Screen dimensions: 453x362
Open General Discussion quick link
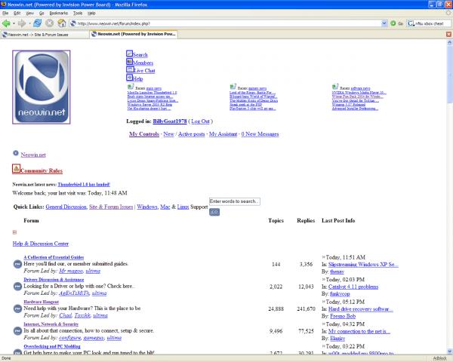66,207
